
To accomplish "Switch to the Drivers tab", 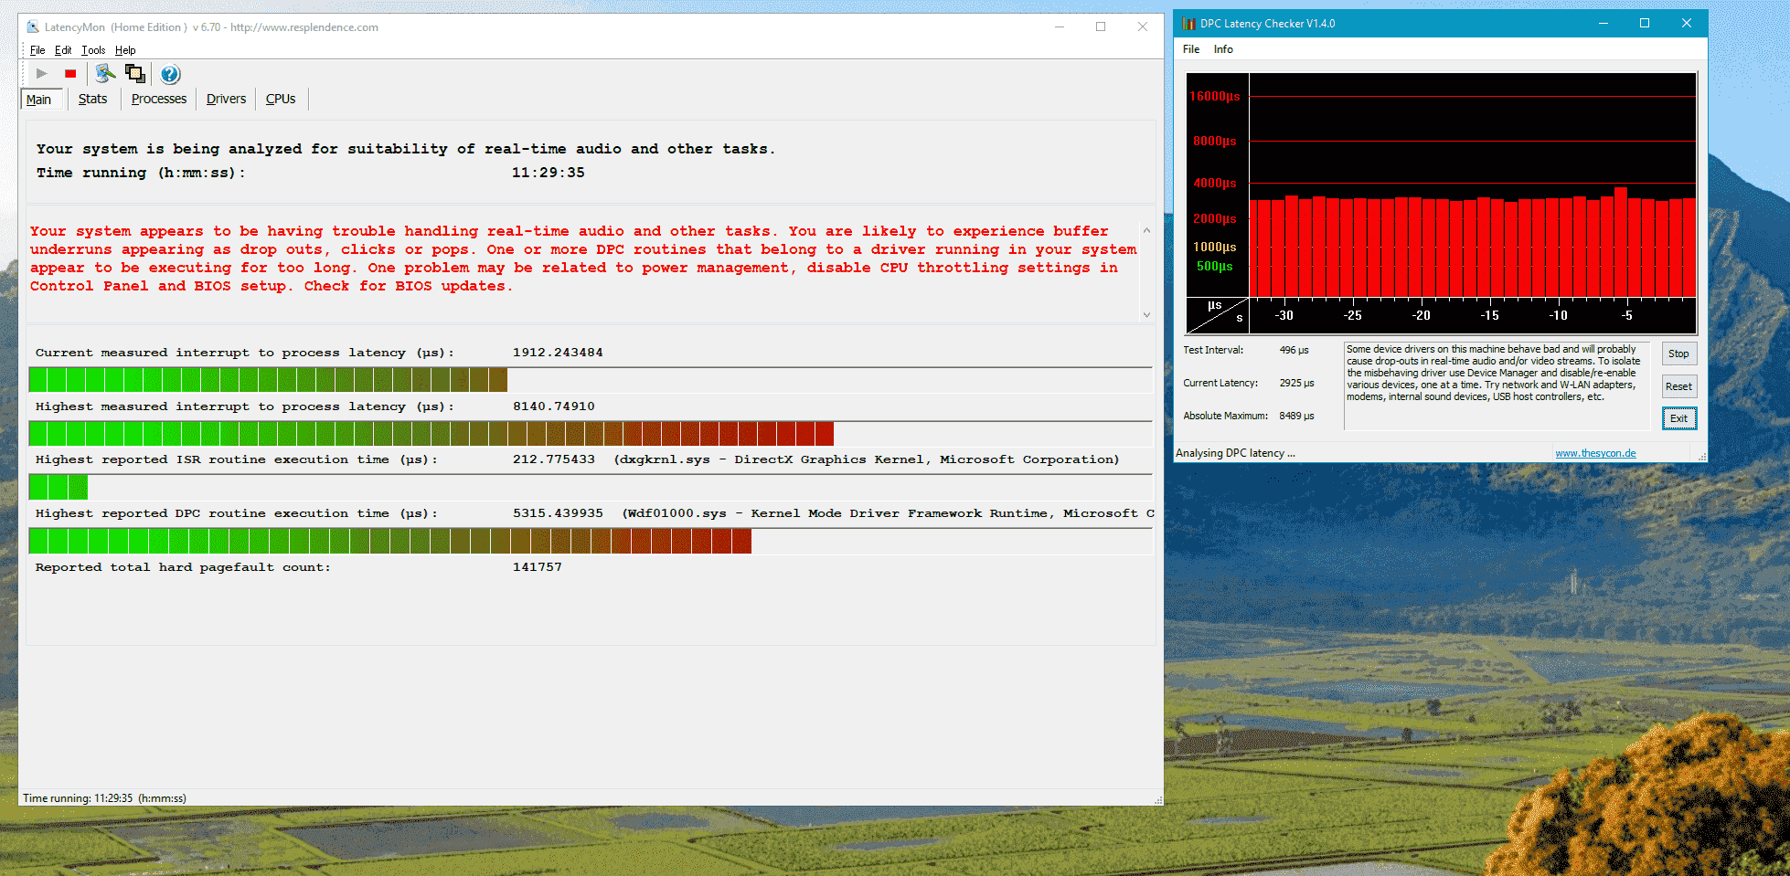I will point(226,99).
